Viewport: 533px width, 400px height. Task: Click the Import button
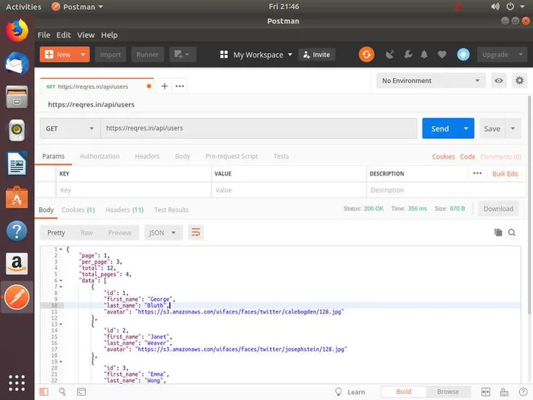(x=111, y=55)
